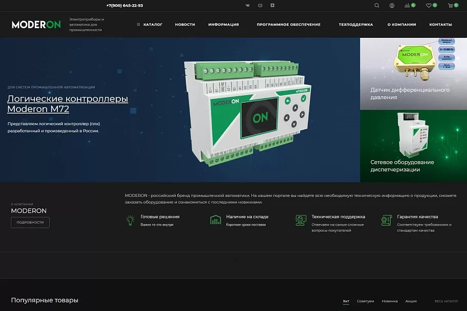The image size is (467, 311).
Task: Click the Подробности button
Action: [x=30, y=223]
